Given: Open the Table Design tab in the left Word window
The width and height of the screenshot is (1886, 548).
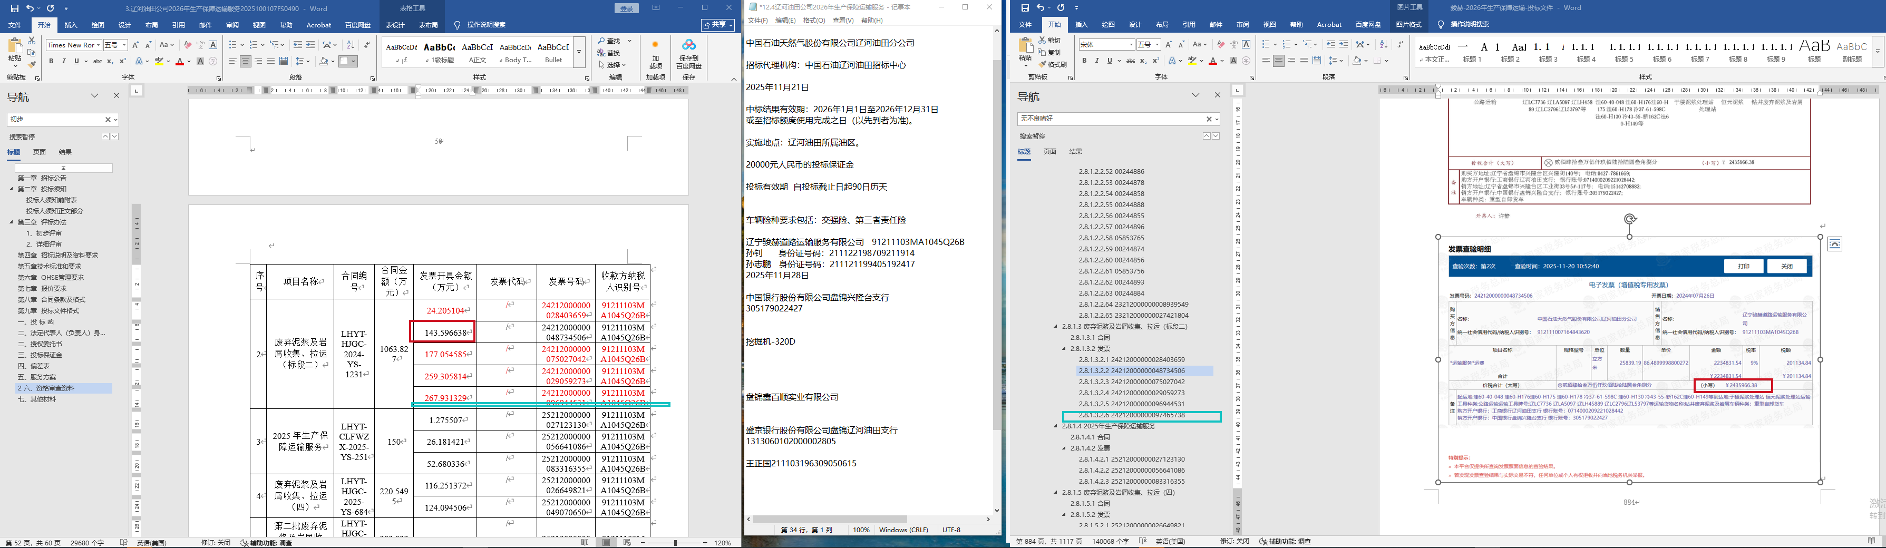Looking at the screenshot, I should coord(395,25).
